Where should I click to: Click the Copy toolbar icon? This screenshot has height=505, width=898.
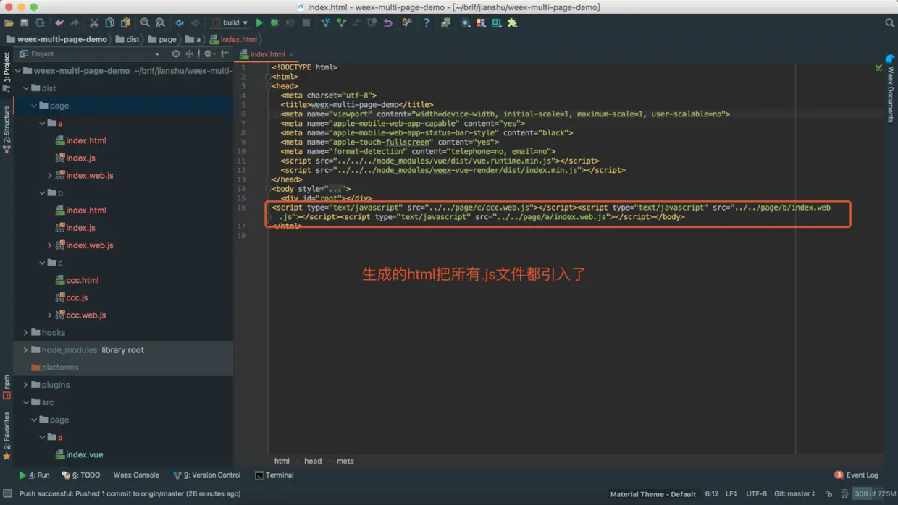pyautogui.click(x=109, y=23)
